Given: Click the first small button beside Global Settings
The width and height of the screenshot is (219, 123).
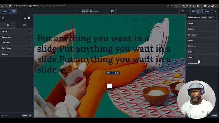Looking at the screenshot, I should pos(204,17).
